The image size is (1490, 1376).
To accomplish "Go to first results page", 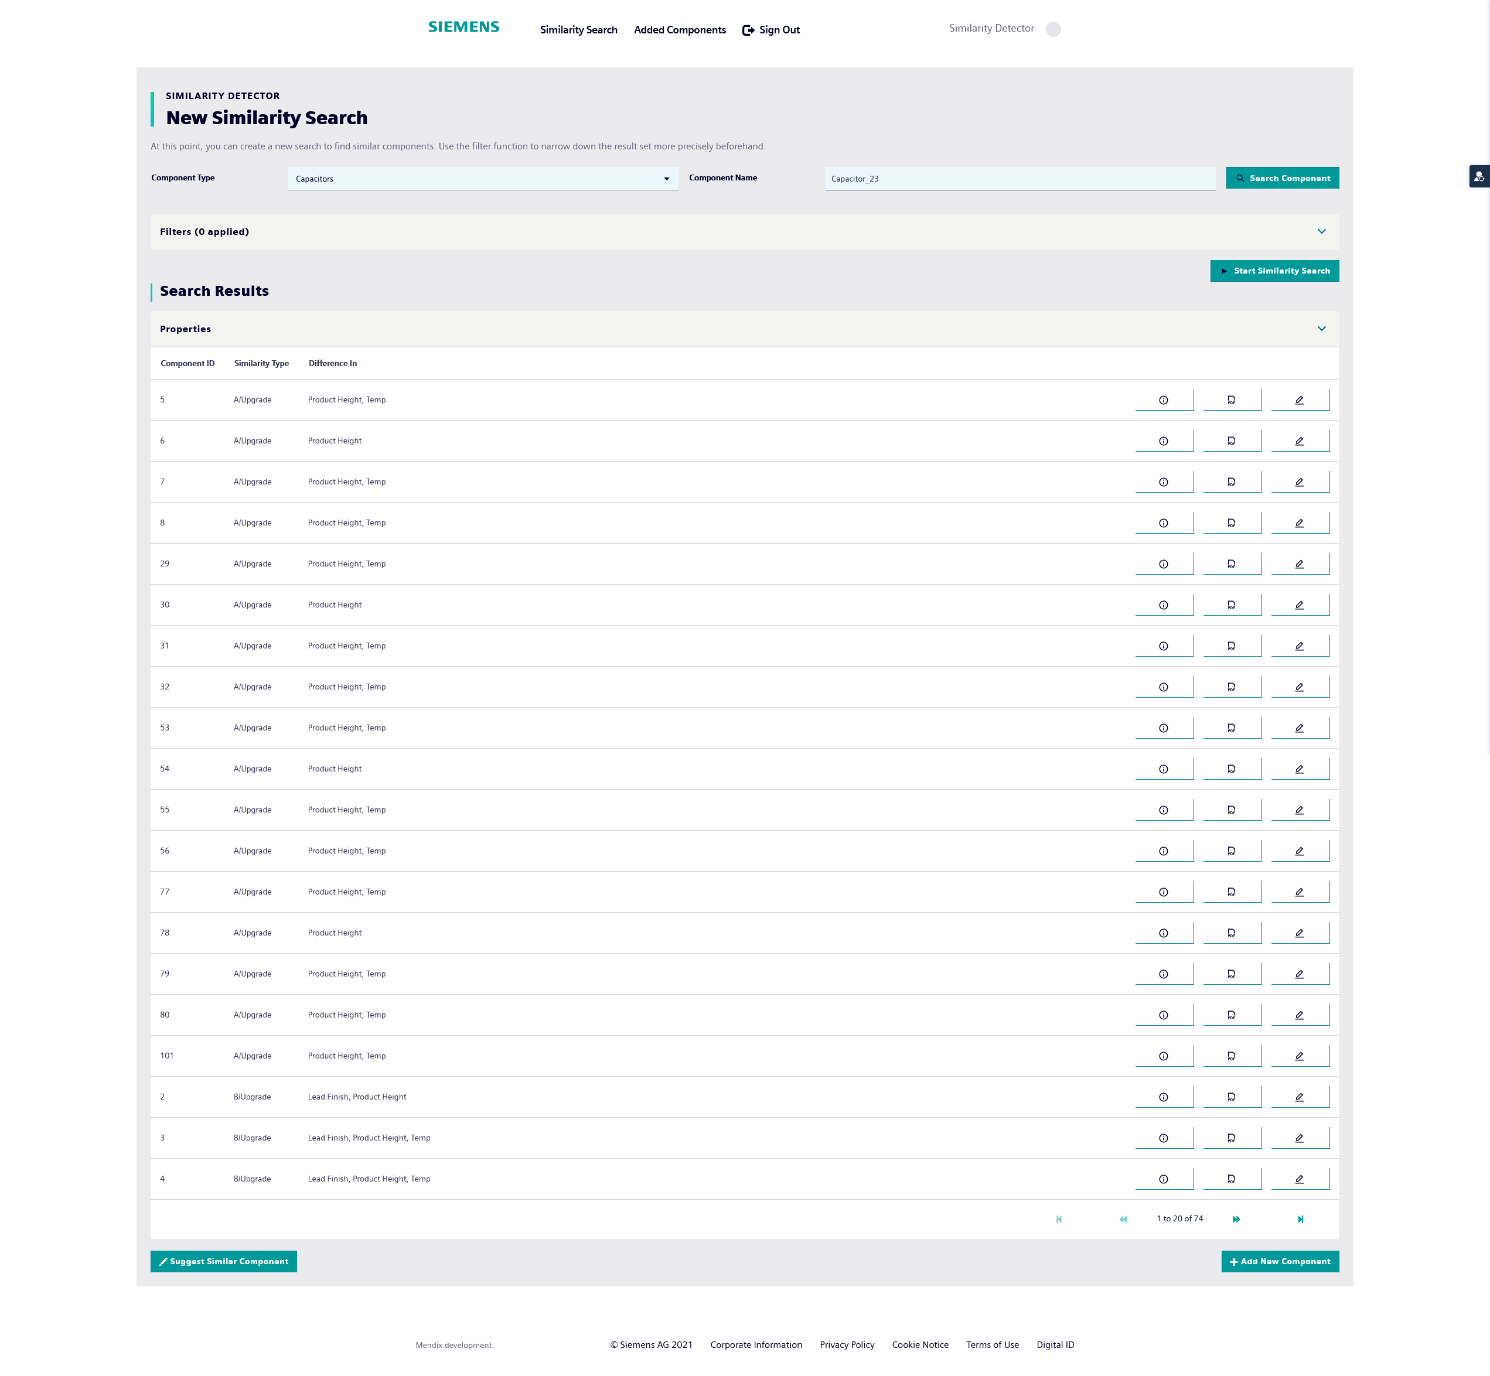I will point(1059,1219).
